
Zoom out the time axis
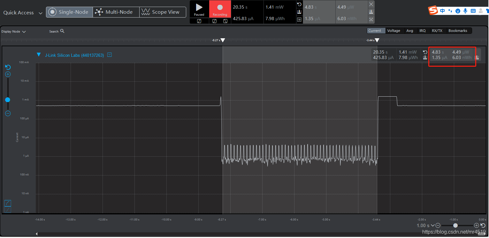[438, 225]
